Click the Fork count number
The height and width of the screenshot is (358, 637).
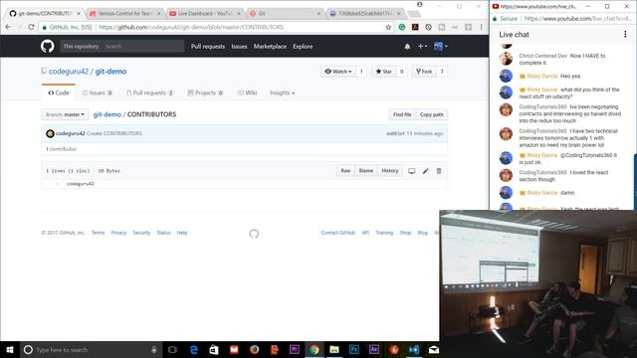click(442, 72)
